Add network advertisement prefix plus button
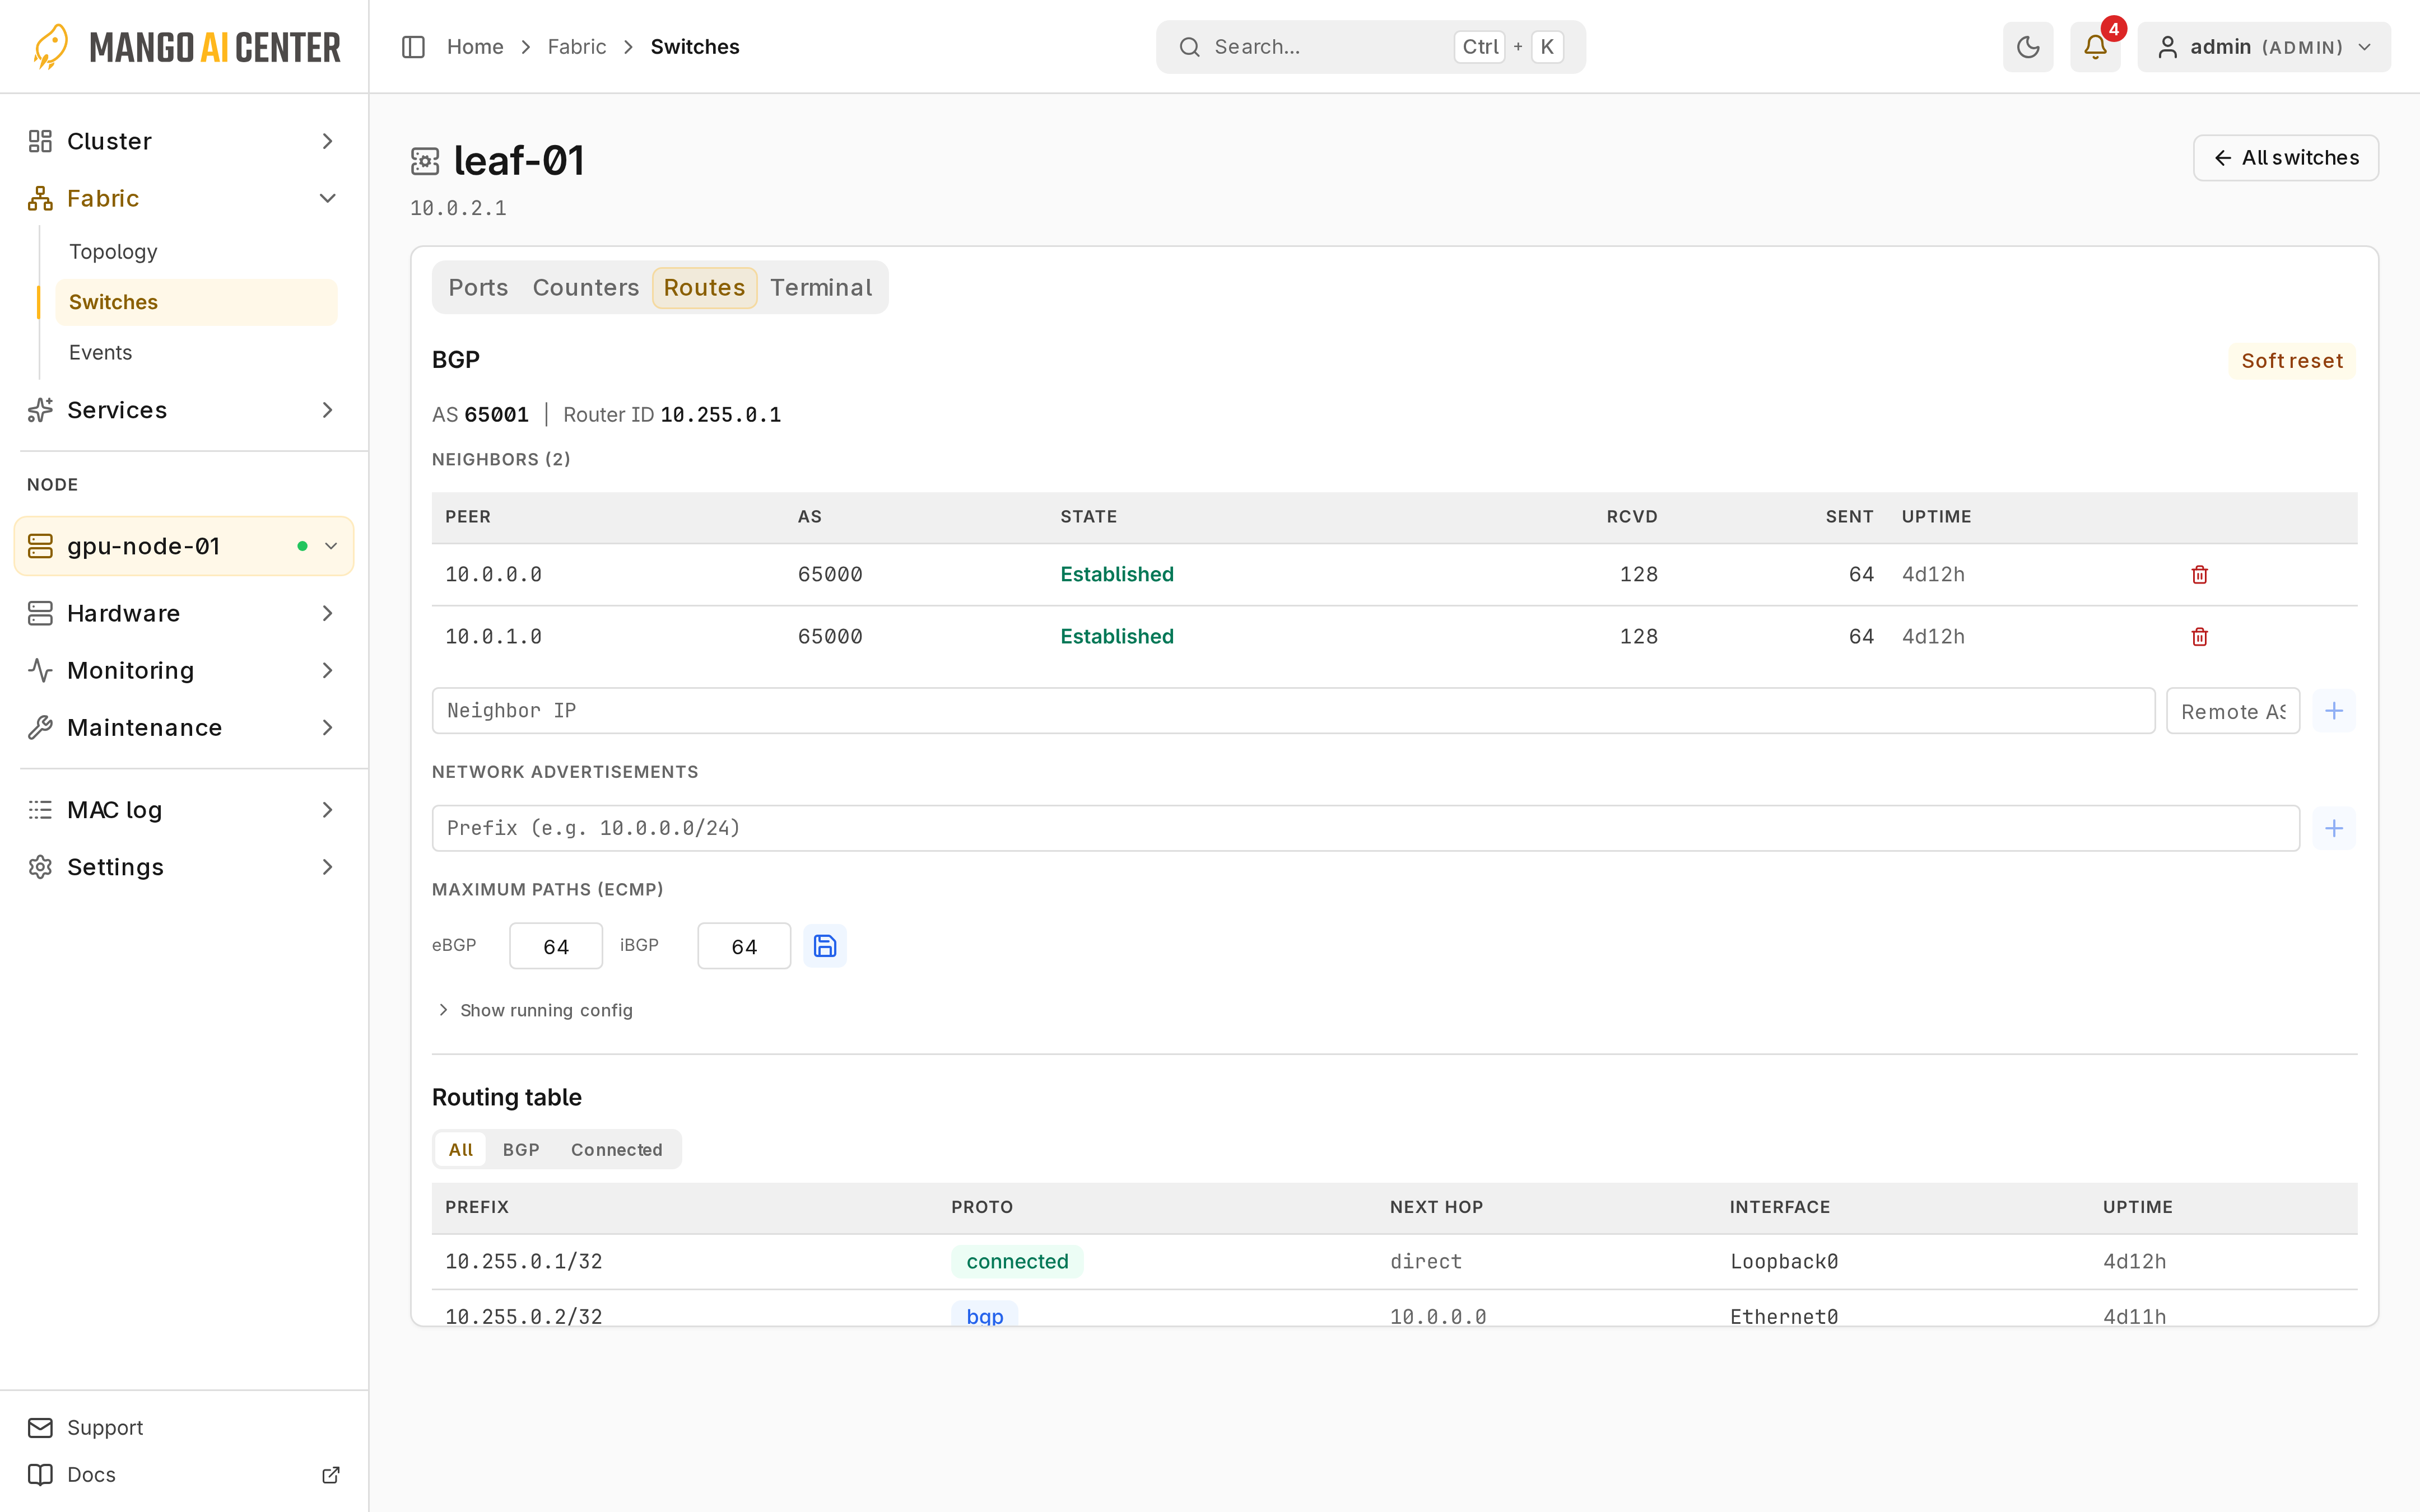2420x1512 pixels. 2333,828
